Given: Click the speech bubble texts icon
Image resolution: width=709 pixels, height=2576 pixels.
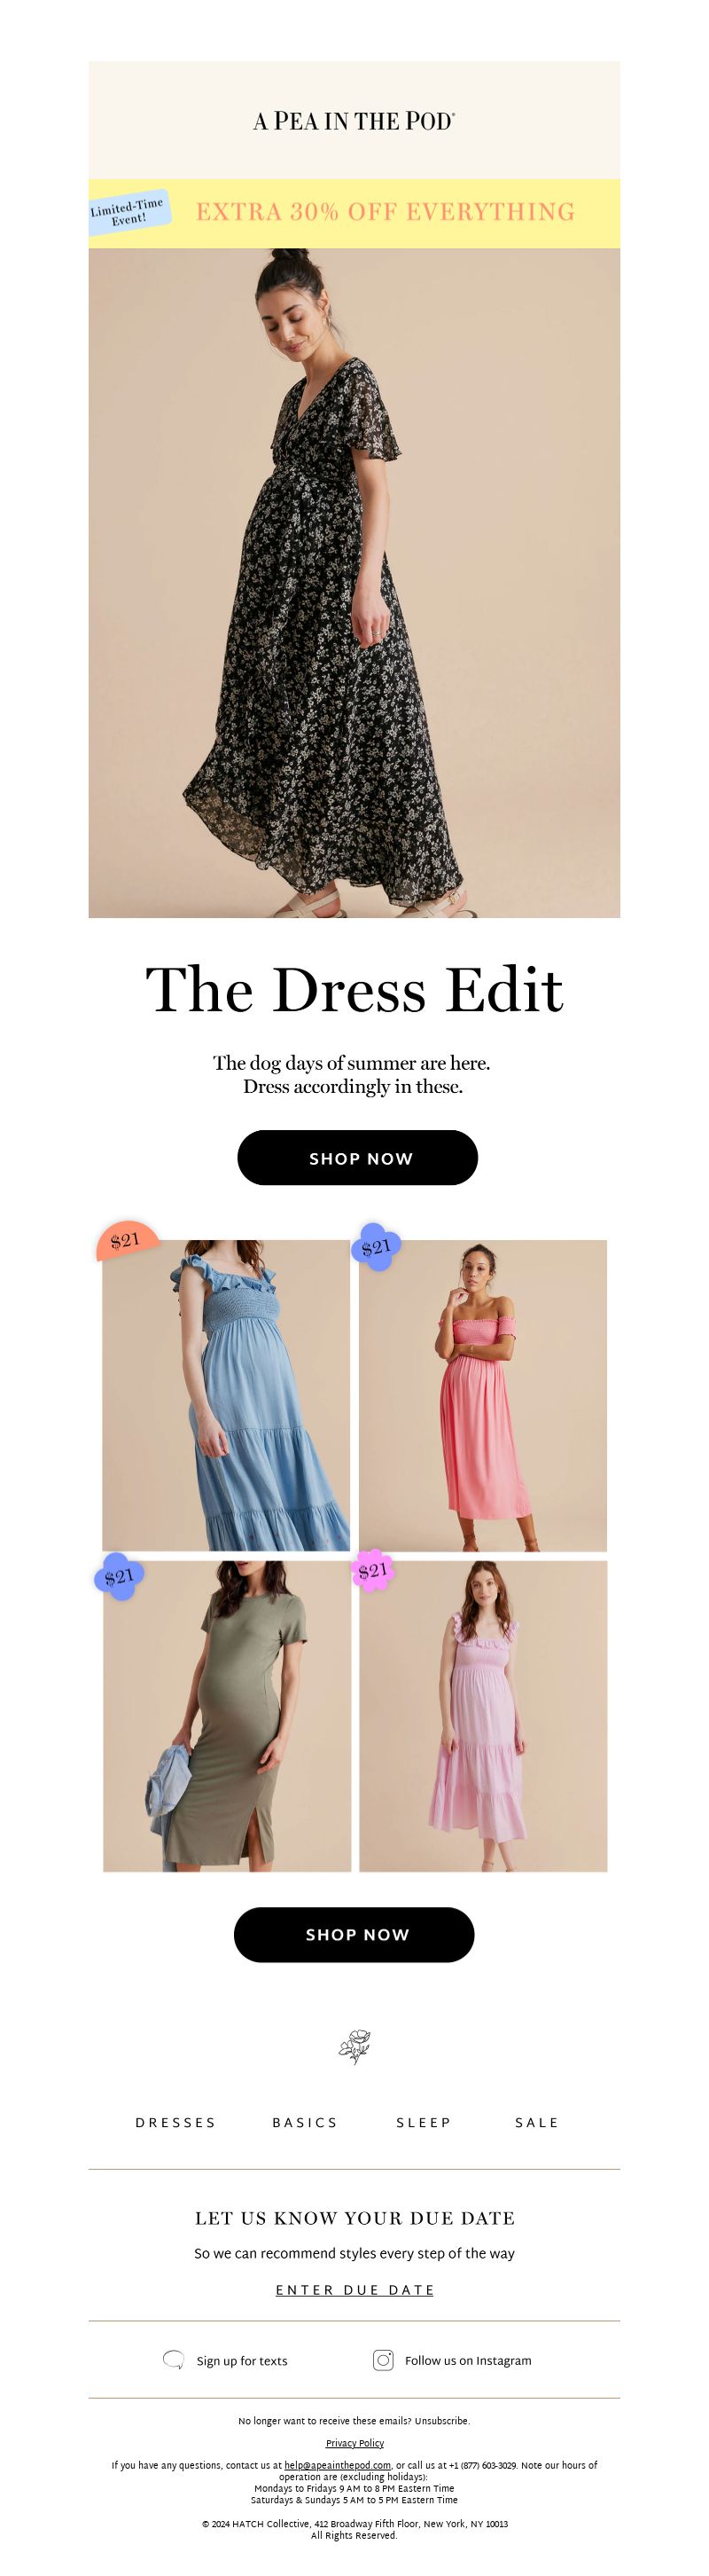Looking at the screenshot, I should 173,2359.
